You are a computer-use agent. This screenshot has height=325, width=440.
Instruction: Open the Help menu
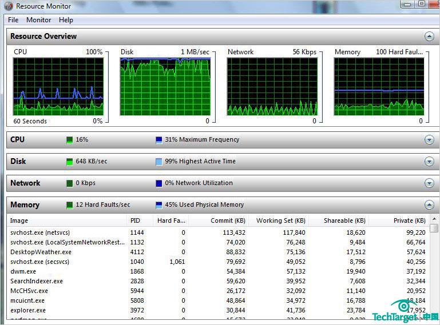click(66, 20)
